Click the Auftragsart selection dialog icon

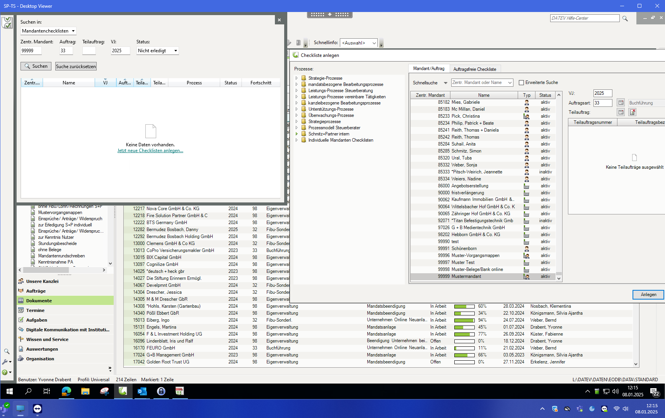click(x=621, y=103)
